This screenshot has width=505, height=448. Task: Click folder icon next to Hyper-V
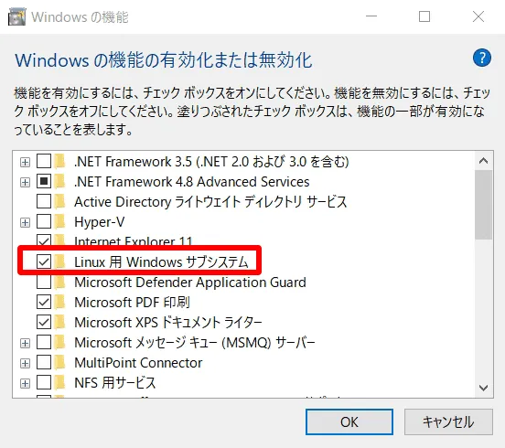coord(60,221)
